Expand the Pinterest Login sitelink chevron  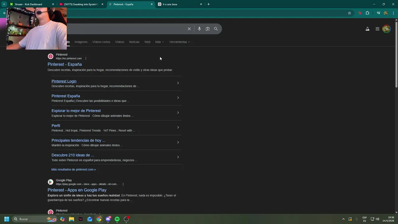[x=178, y=83]
